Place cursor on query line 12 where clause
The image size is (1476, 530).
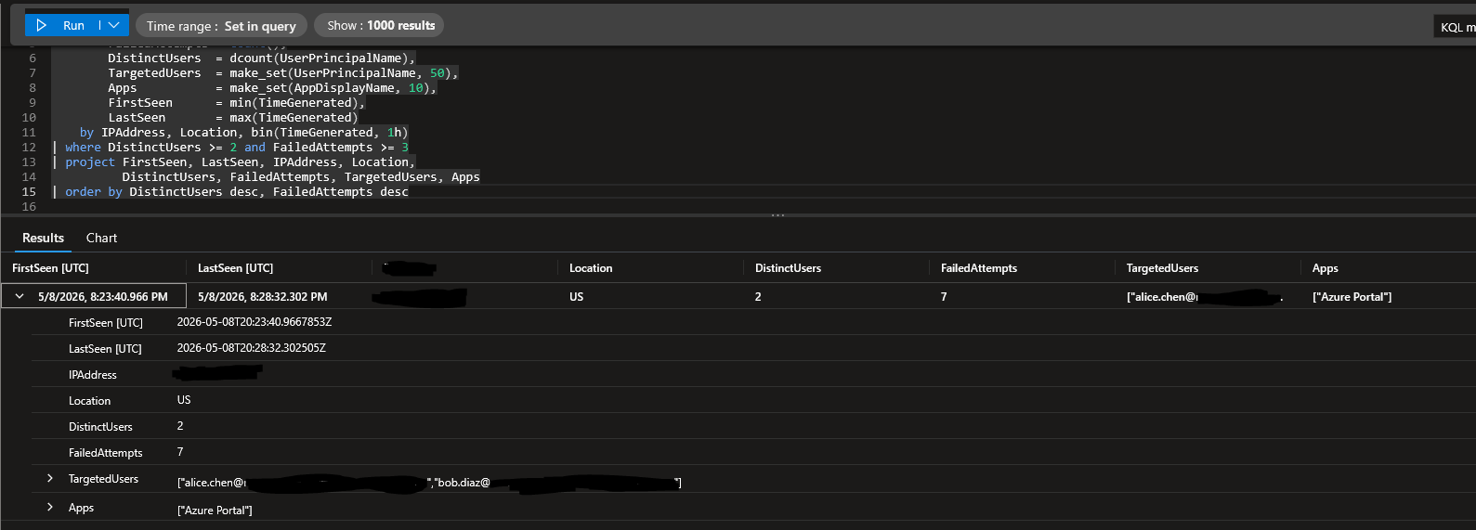pos(230,147)
